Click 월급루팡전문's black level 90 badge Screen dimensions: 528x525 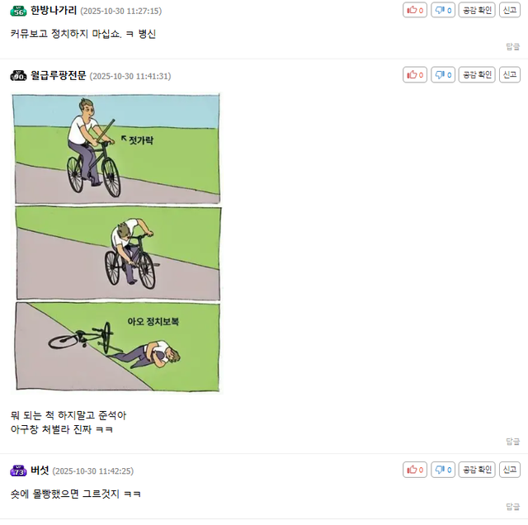coord(18,76)
